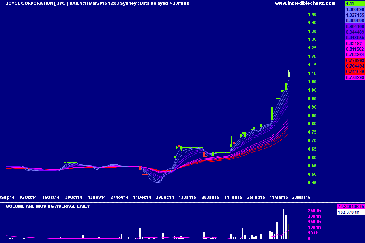
Task: Click the 13Jan15 date label
Action: (187, 197)
